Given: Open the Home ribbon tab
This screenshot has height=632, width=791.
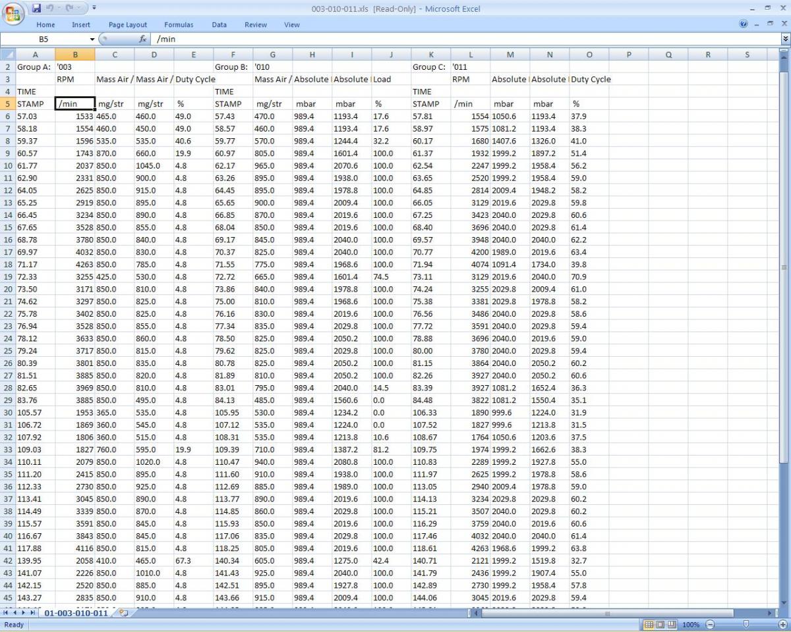Looking at the screenshot, I should pyautogui.click(x=45, y=25).
